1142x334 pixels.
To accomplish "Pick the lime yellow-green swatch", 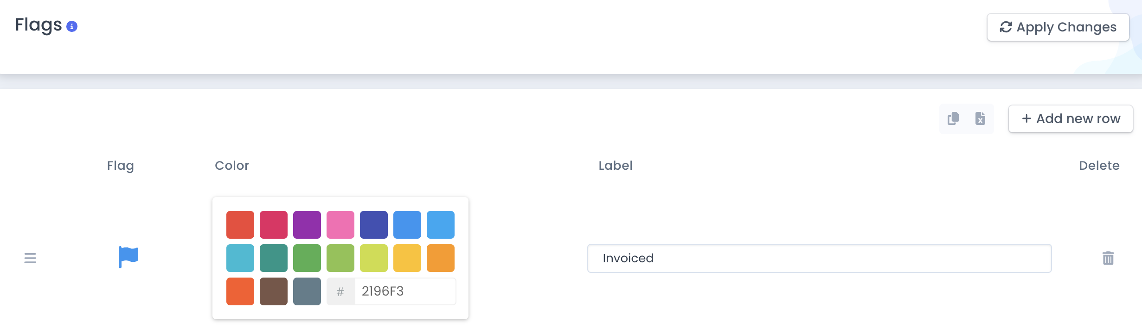I will pyautogui.click(x=374, y=258).
